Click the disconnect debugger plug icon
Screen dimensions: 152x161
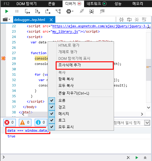click(x=82, y=11)
